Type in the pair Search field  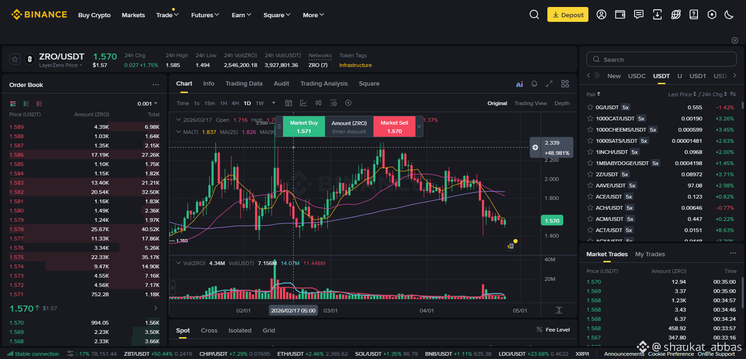click(661, 59)
